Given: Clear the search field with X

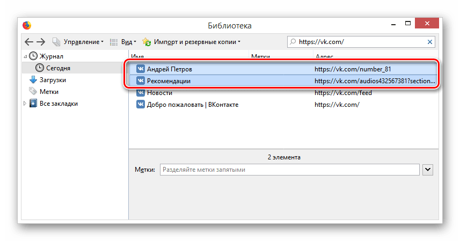Looking at the screenshot, I should (x=429, y=41).
